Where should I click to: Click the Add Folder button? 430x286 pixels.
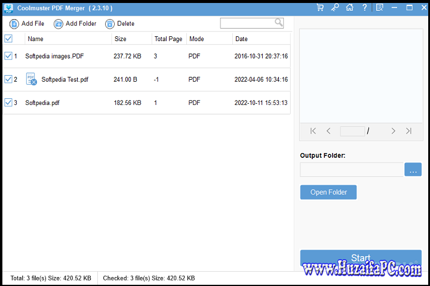click(75, 24)
